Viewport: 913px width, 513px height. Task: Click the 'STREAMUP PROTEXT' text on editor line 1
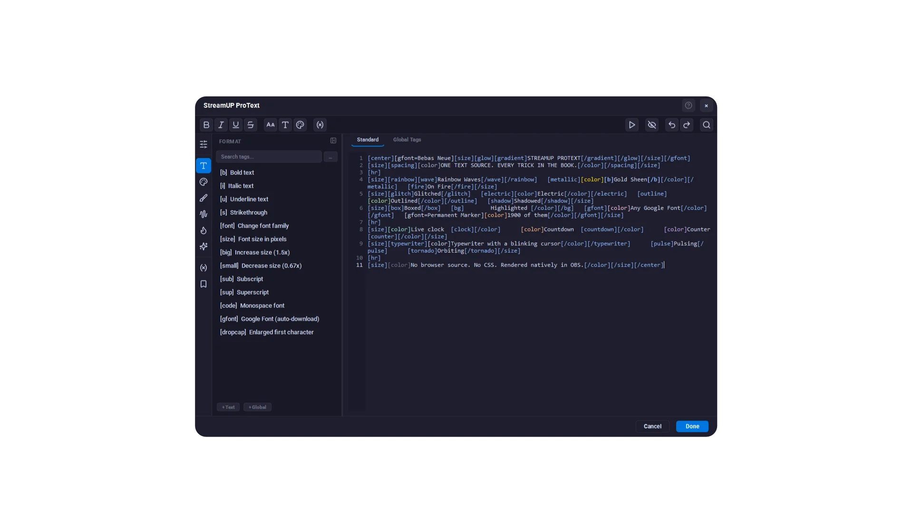[x=554, y=158]
